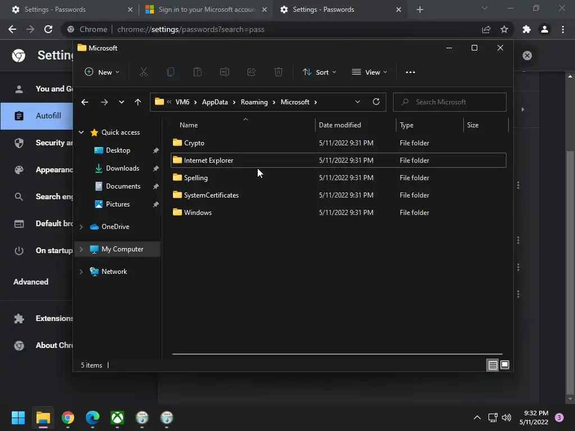Viewport: 575px width, 431px height.
Task: Select the Windows folder
Action: pyautogui.click(x=339, y=213)
